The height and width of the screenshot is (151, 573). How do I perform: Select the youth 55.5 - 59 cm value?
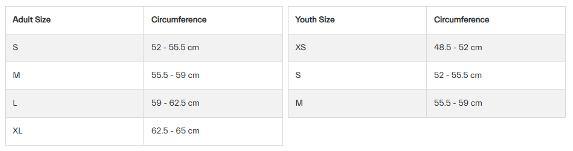[458, 103]
